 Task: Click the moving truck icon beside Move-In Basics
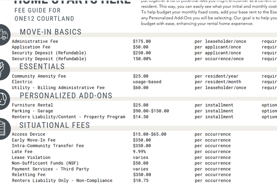tap(5, 35)
